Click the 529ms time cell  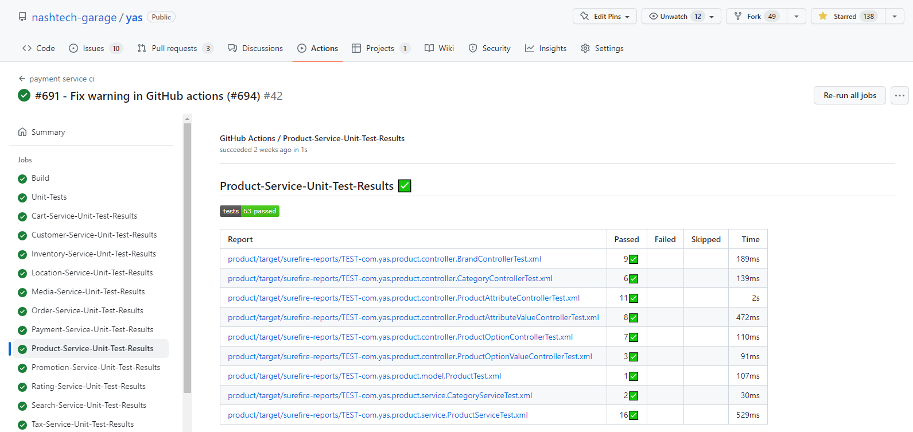[x=748, y=415]
